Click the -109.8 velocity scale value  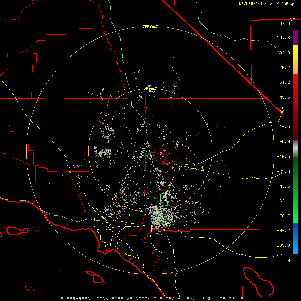pos(282,245)
